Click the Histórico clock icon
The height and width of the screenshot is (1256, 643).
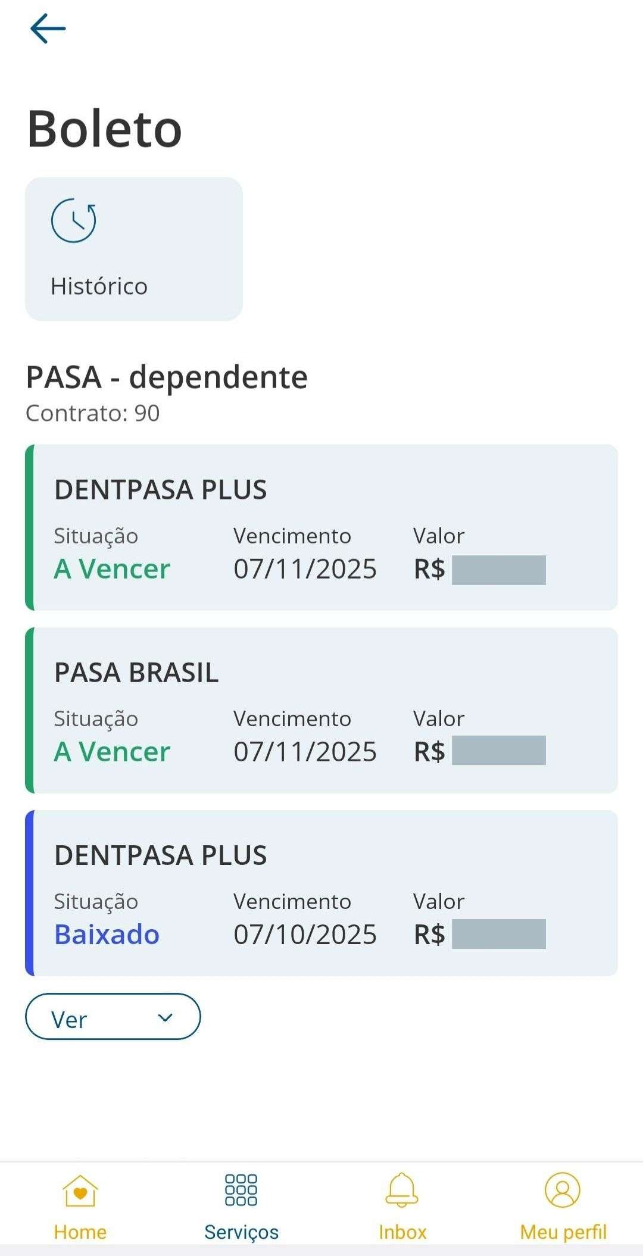[74, 221]
